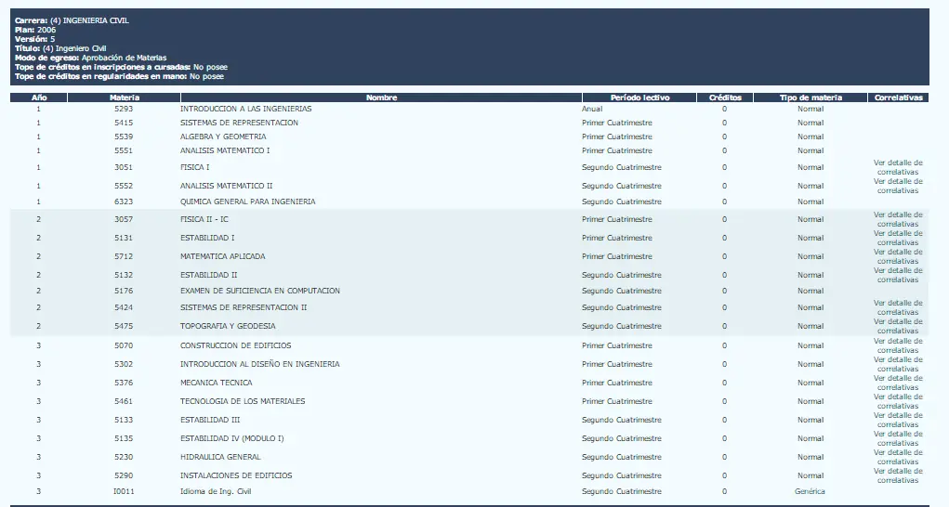949x507 pixels.
Task: Open correlativas detail for ANALISIS MATEMATICO II
Action: 898,186
